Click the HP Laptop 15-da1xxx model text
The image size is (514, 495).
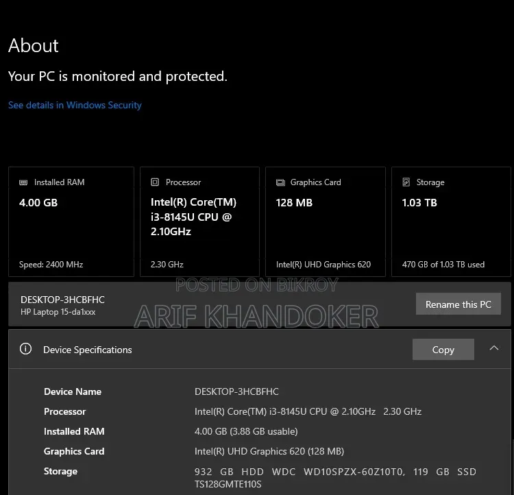pos(58,312)
